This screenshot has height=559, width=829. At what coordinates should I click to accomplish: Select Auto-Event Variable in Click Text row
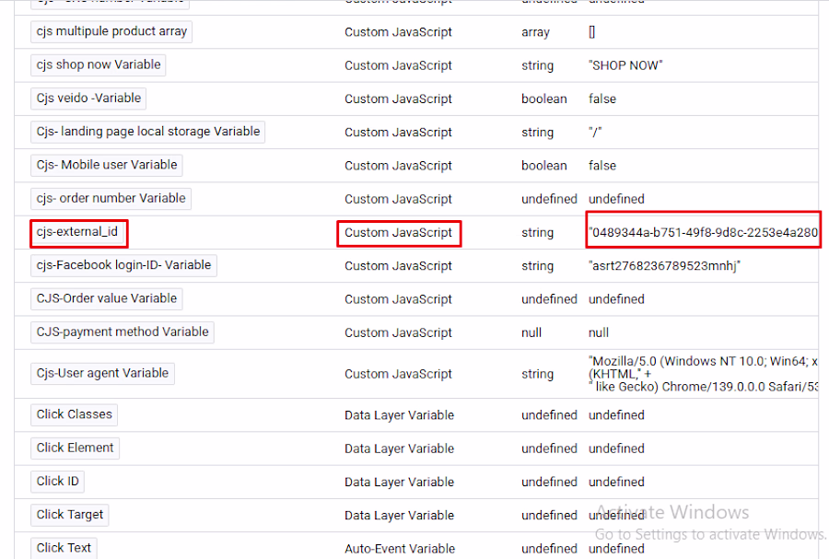click(x=400, y=549)
